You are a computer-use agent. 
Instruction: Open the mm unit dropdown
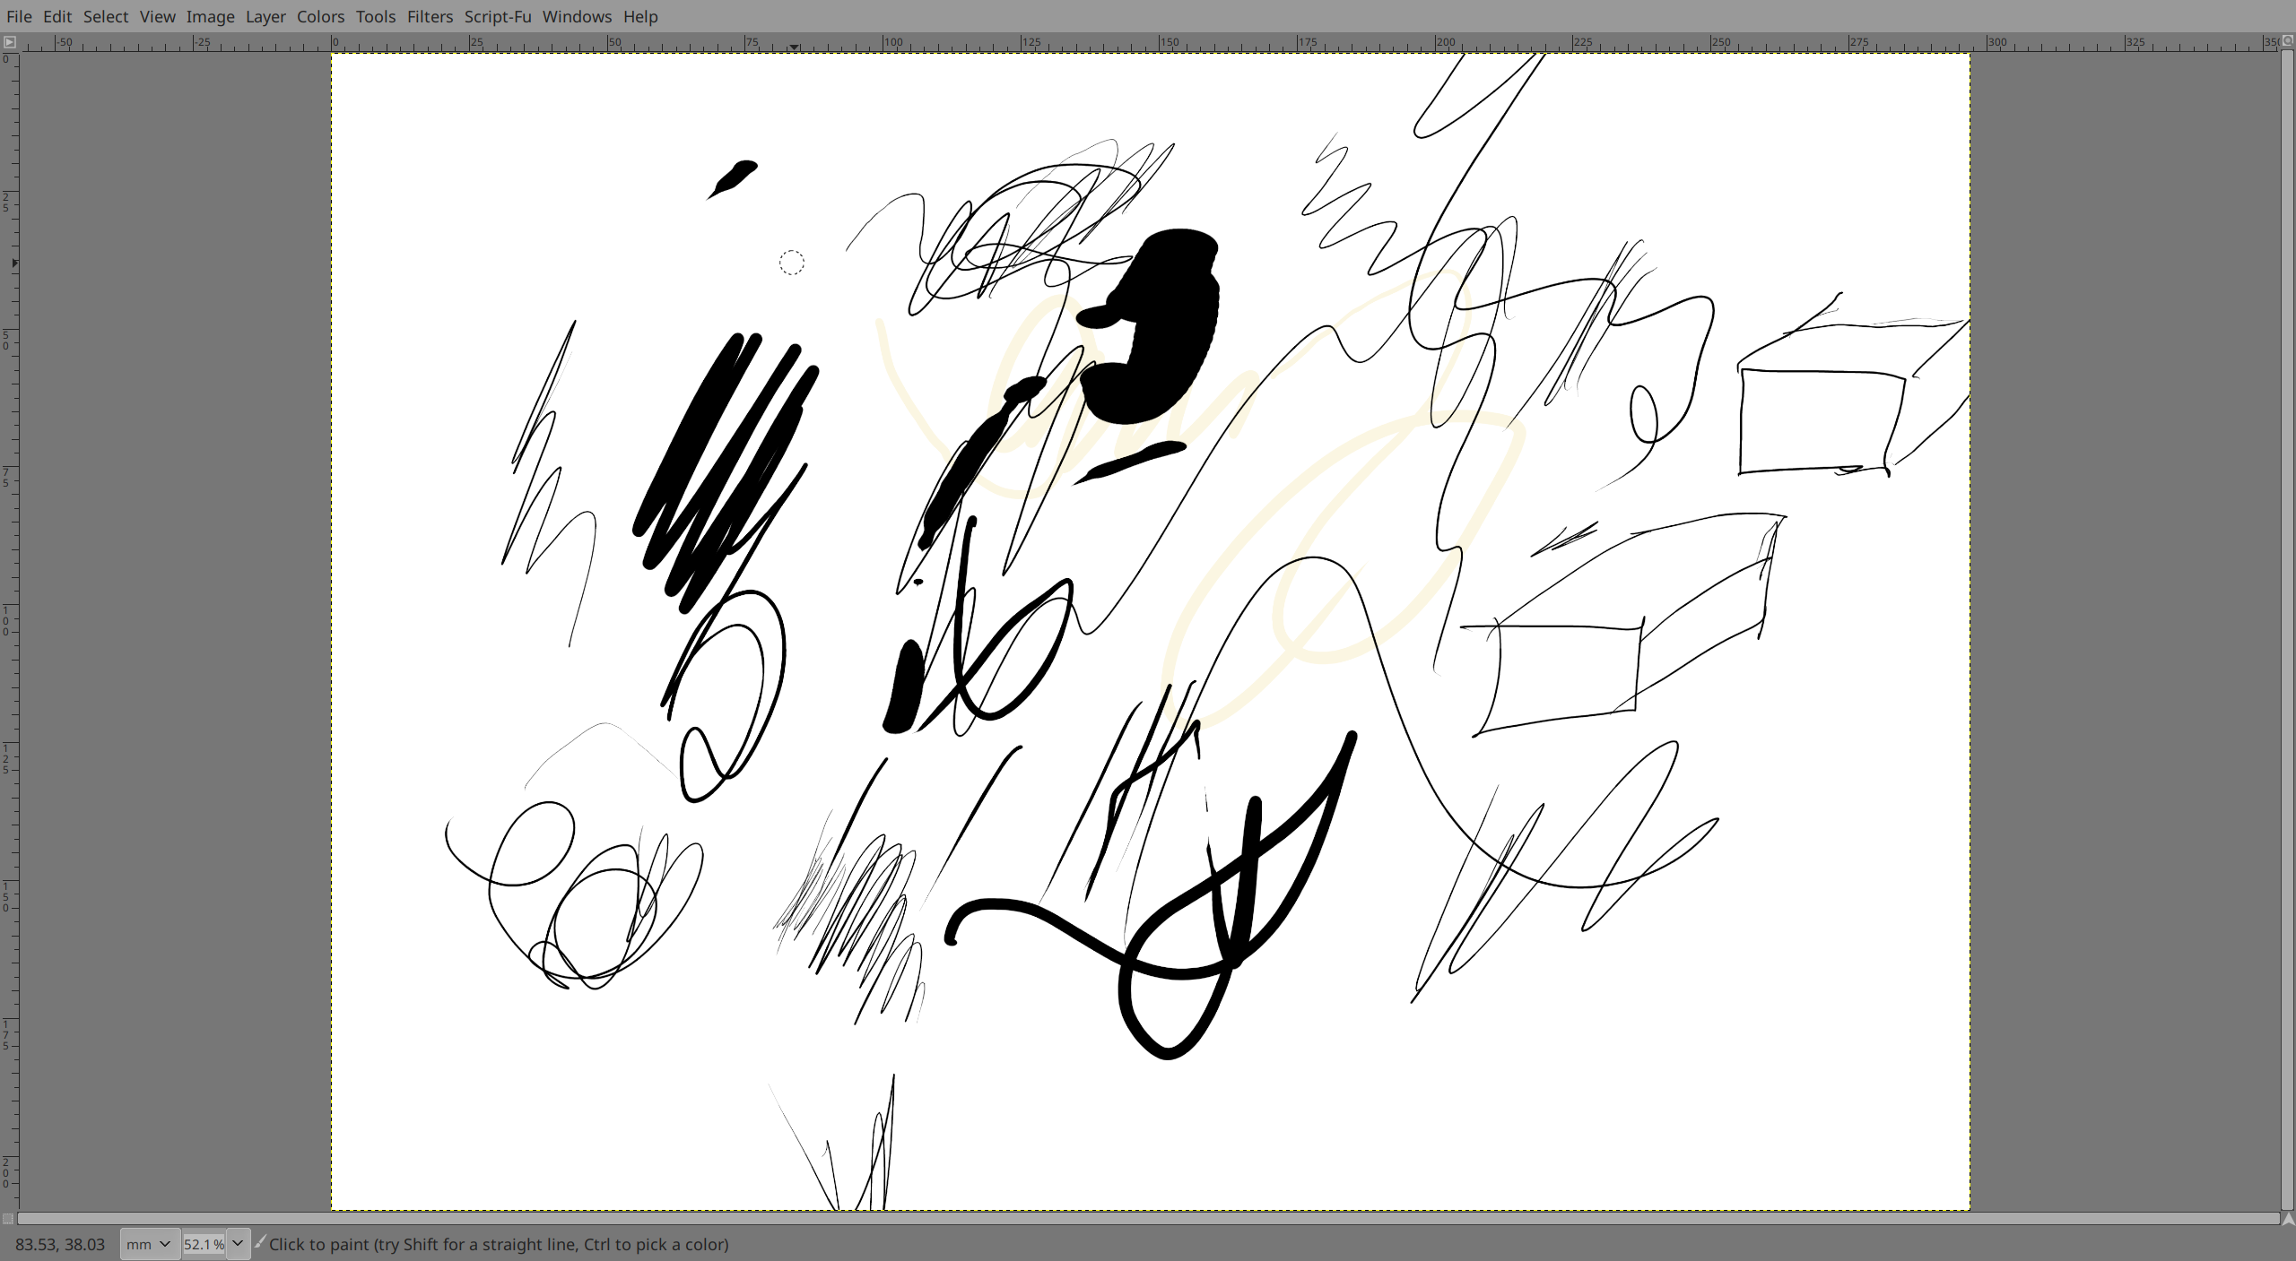[149, 1244]
